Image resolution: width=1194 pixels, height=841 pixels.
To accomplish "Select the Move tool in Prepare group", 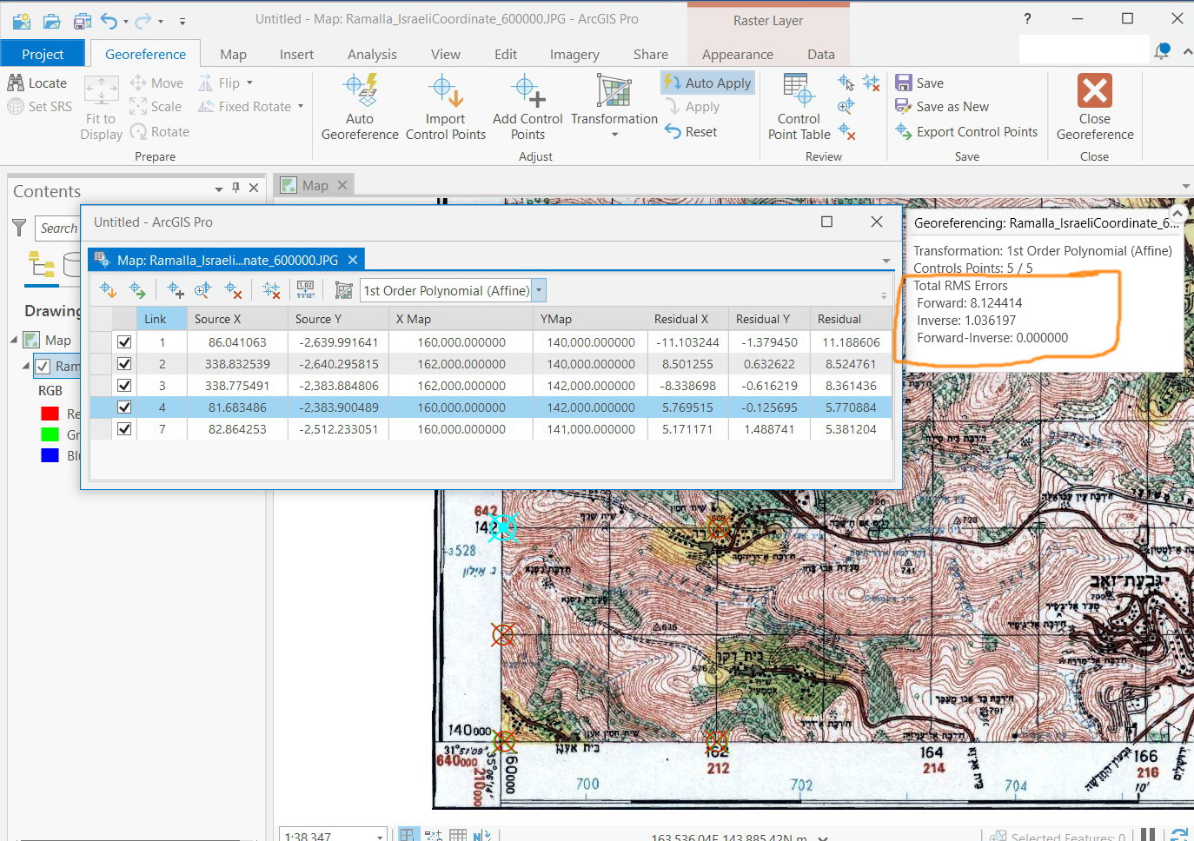I will point(156,83).
